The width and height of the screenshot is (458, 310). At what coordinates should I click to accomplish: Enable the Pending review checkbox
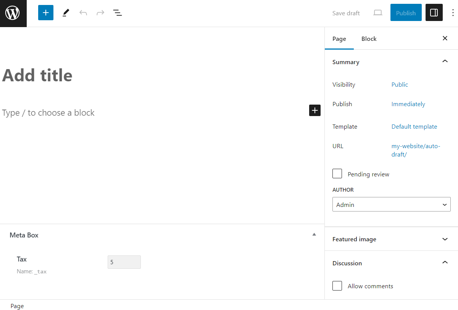pyautogui.click(x=337, y=173)
